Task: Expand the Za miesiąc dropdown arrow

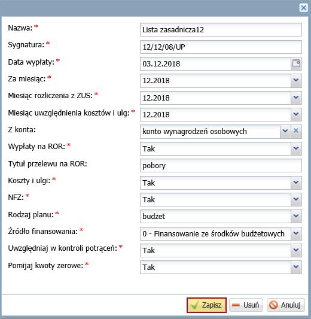Action: tap(296, 81)
